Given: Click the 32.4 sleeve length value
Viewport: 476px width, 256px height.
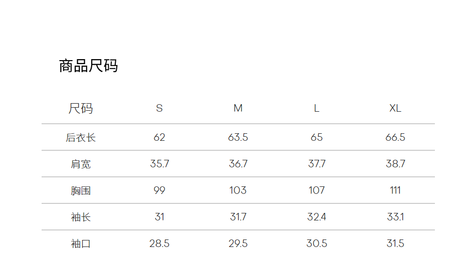Looking at the screenshot, I should coord(317,217).
